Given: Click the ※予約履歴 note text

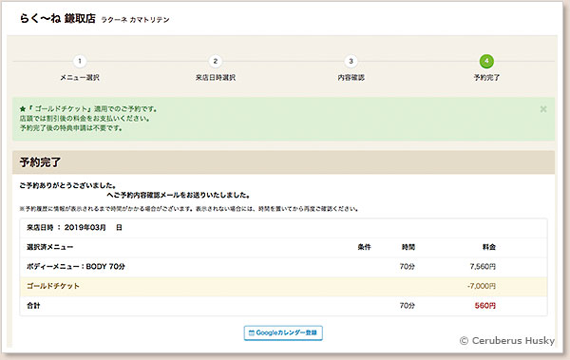Looking at the screenshot, I should pyautogui.click(x=189, y=209).
